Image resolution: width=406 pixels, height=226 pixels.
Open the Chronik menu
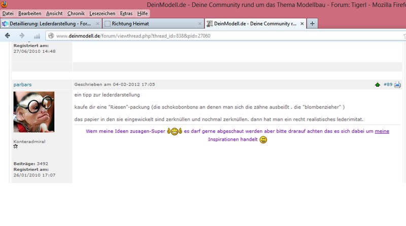[76, 14]
